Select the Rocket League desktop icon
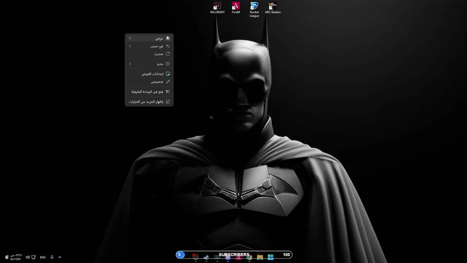The image size is (467, 263). [254, 9]
